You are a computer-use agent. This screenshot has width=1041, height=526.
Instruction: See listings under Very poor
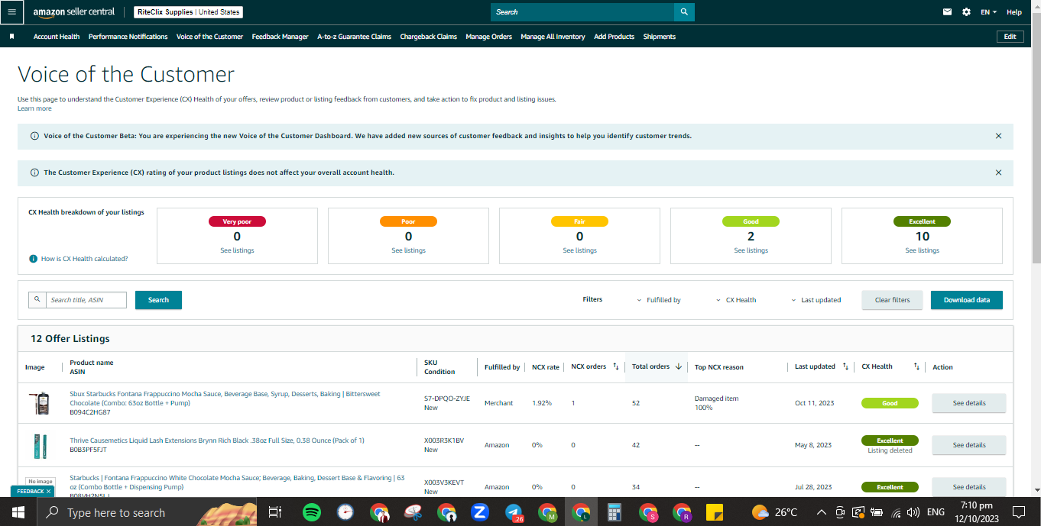coord(237,250)
